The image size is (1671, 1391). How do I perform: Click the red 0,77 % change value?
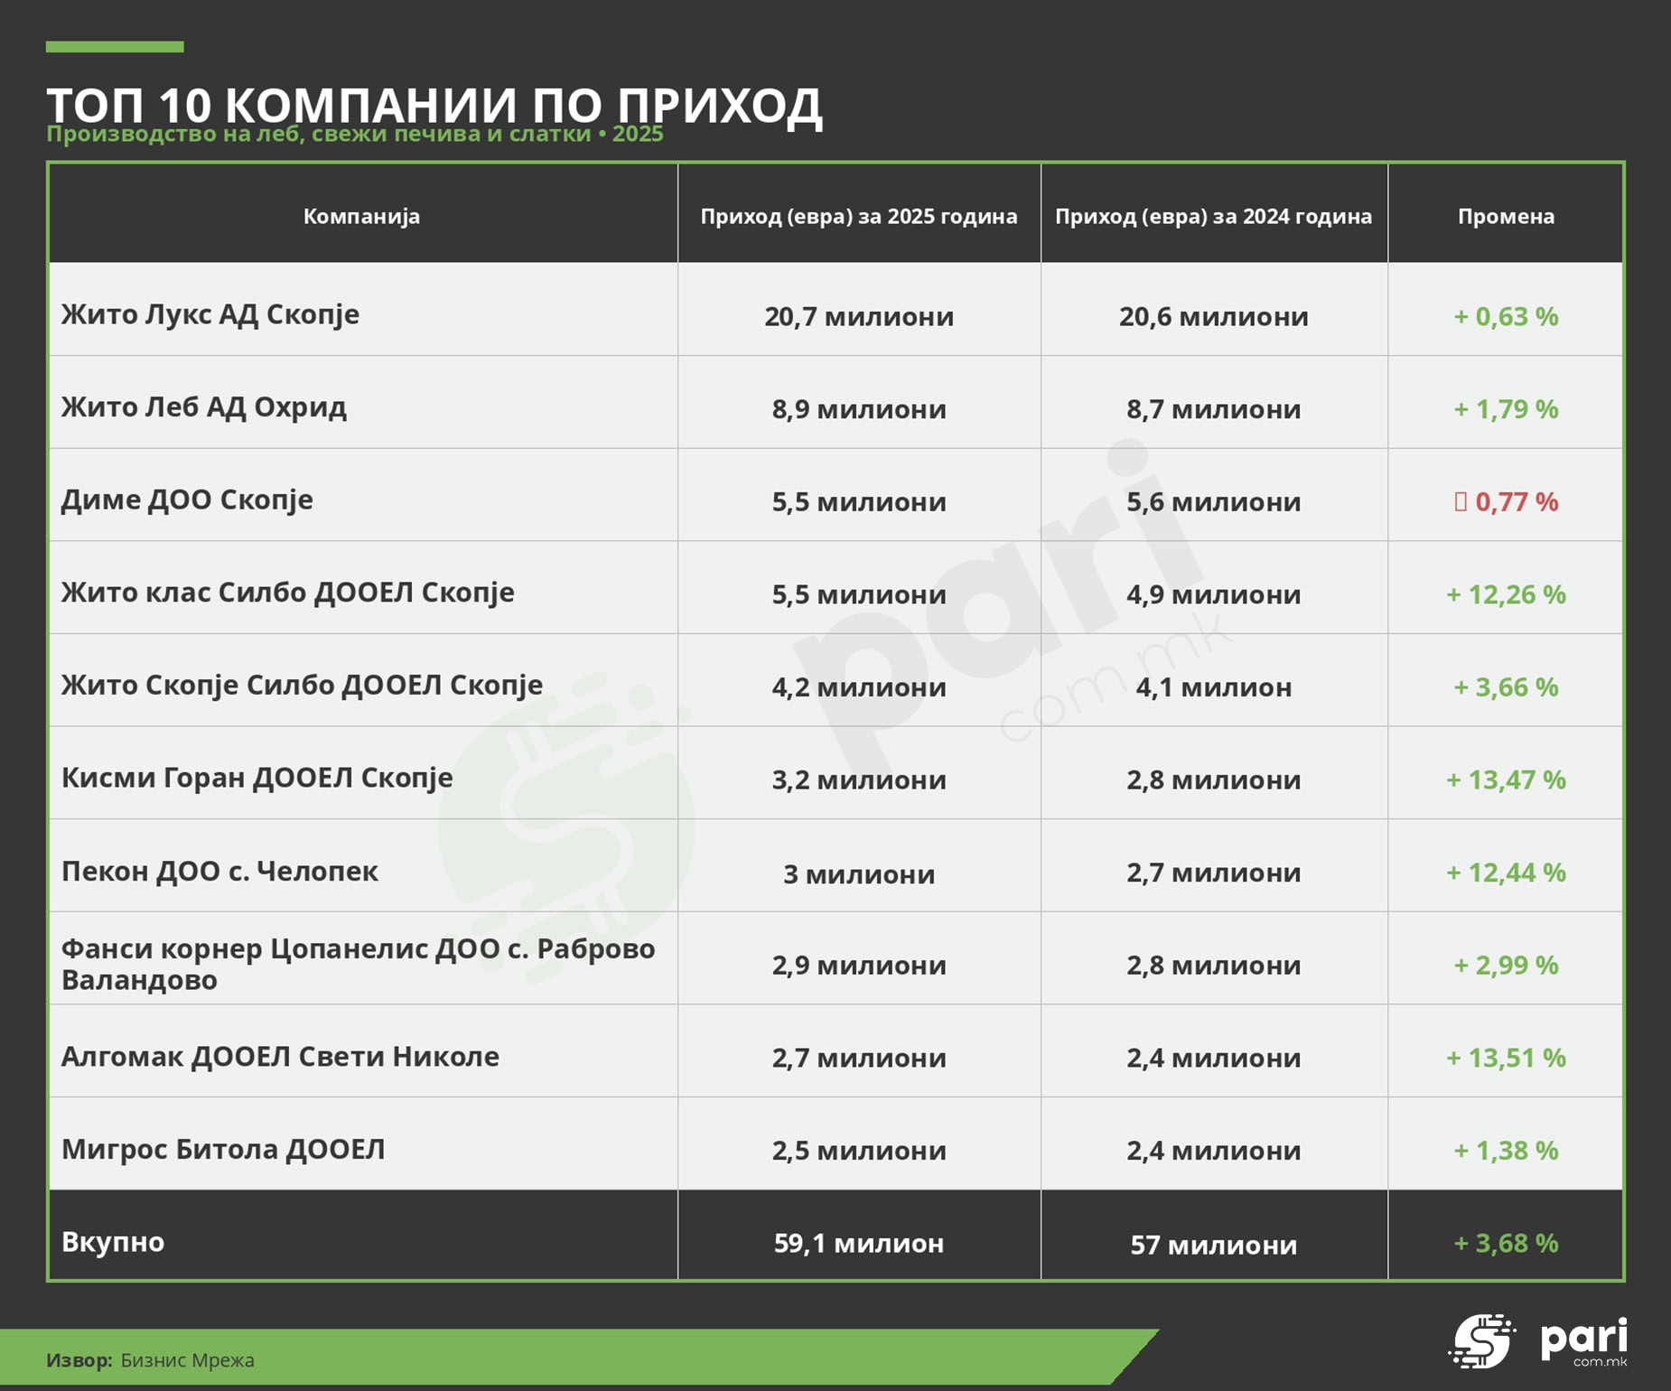coord(1506,501)
